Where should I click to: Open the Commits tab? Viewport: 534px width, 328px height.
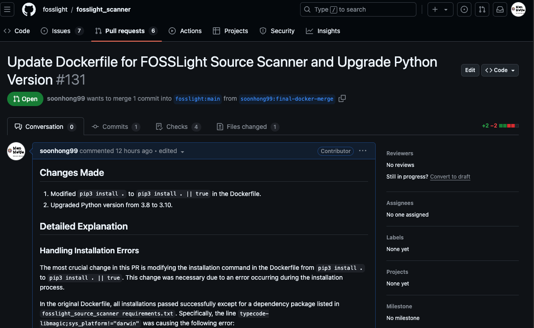(x=115, y=127)
